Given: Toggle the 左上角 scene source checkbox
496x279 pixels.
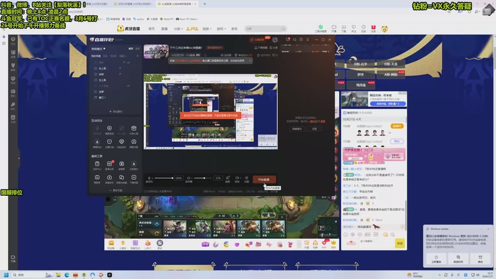Looking at the screenshot, I should point(95,80).
